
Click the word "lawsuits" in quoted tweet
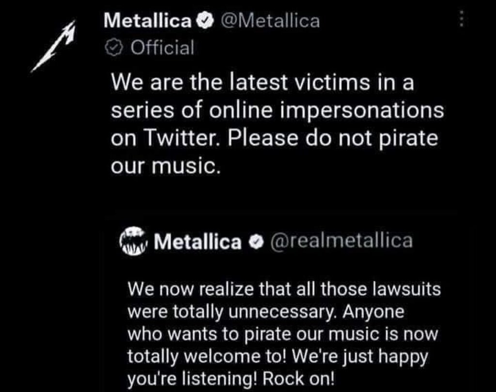tap(409, 291)
